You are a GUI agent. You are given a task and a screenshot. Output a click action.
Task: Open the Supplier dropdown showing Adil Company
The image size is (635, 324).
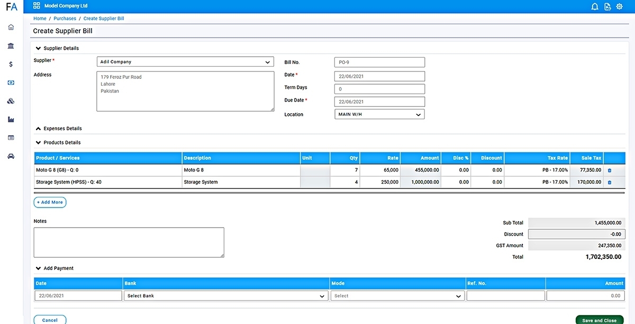tap(185, 62)
